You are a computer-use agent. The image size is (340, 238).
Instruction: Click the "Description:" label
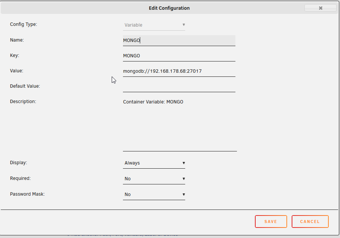pos(23,102)
